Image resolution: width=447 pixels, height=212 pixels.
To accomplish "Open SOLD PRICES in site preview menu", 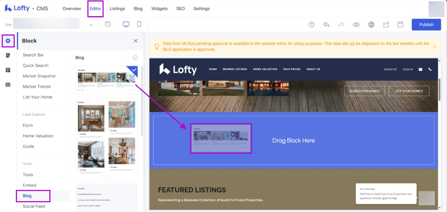I will click(292, 69).
